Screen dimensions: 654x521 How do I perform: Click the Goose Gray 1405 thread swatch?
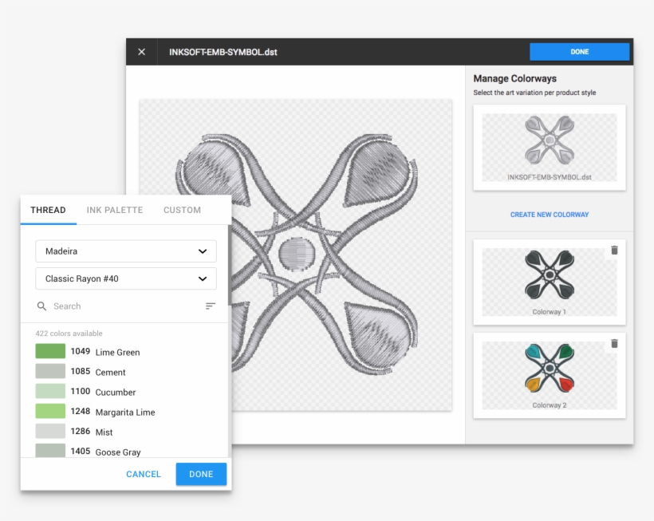tap(49, 450)
